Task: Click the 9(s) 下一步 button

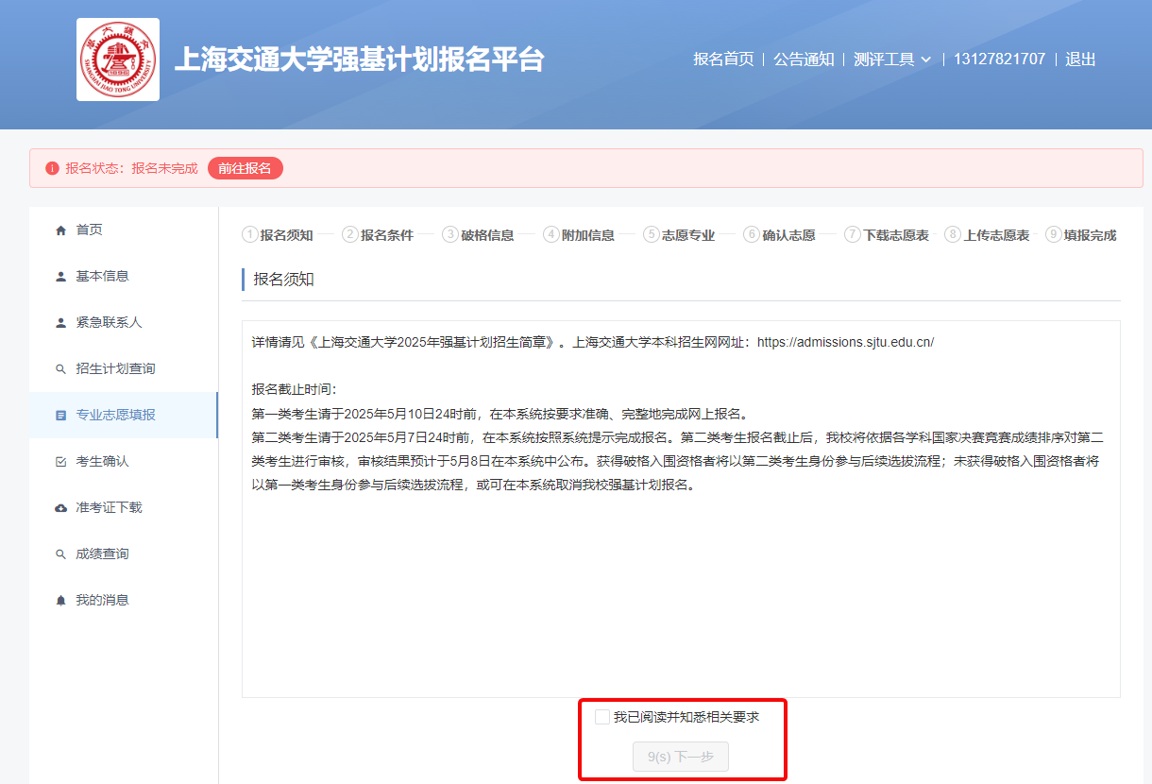Action: (681, 758)
